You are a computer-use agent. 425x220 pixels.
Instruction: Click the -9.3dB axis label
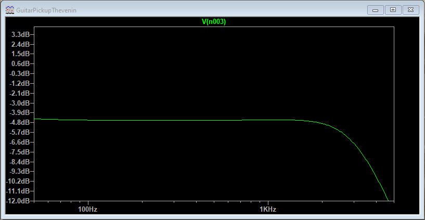pyautogui.click(x=20, y=172)
